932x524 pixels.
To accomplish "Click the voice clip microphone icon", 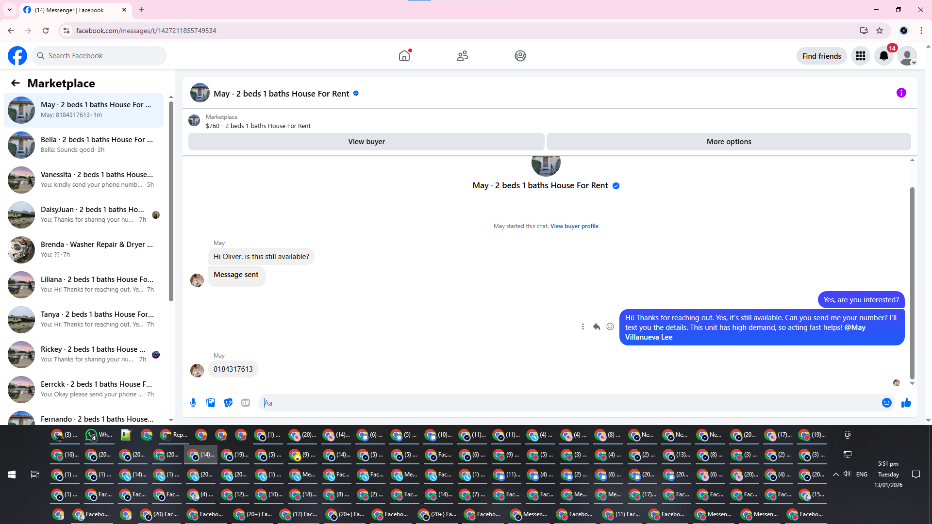I will 193,403.
